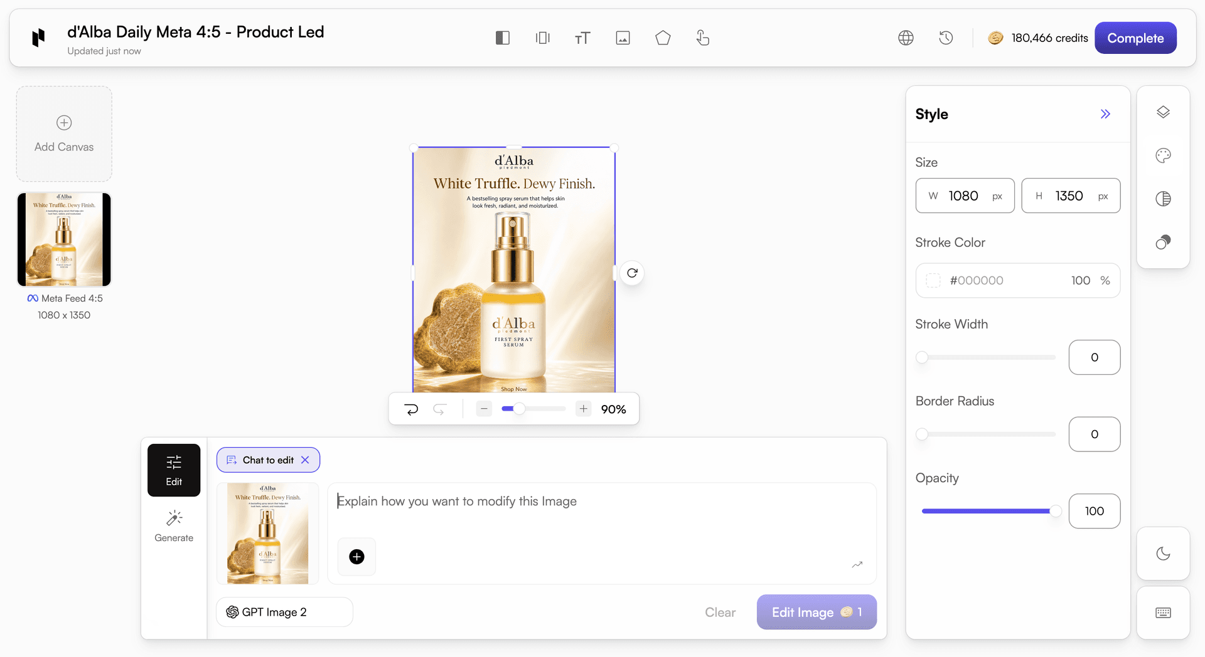This screenshot has height=657, width=1205.
Task: Click the project title d'Alba Daily Meta
Action: point(195,32)
